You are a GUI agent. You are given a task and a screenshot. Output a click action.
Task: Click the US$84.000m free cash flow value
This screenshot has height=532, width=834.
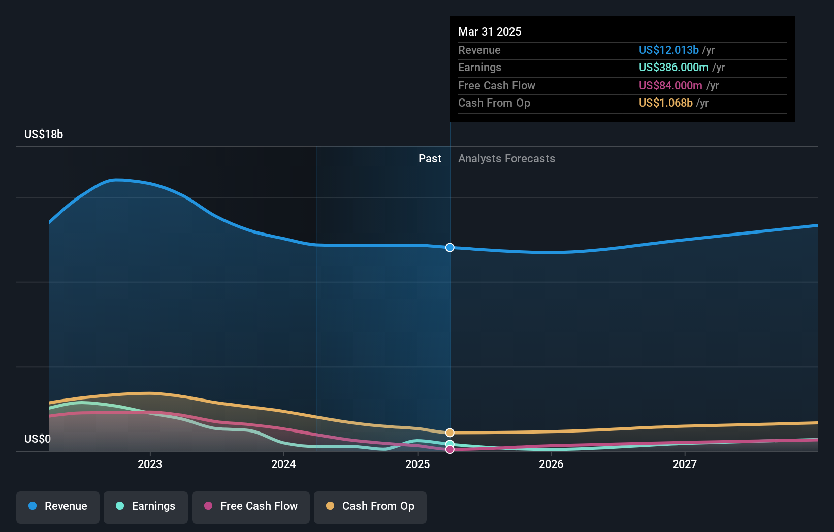click(x=670, y=85)
